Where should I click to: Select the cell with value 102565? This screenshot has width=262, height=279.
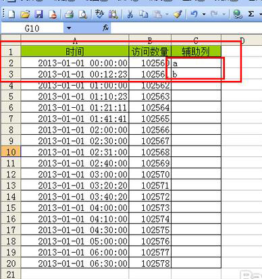click(x=150, y=119)
